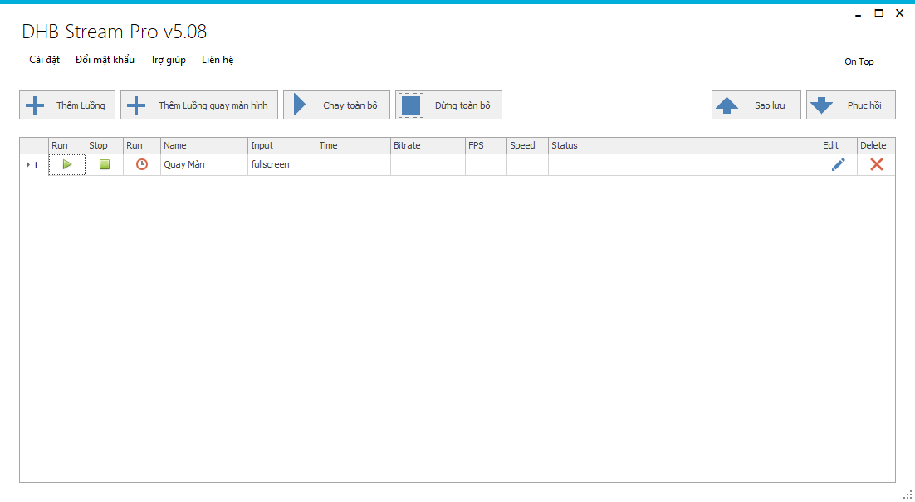Viewport: 915px width, 502px height.
Task: Select the Name column header
Action: point(204,145)
